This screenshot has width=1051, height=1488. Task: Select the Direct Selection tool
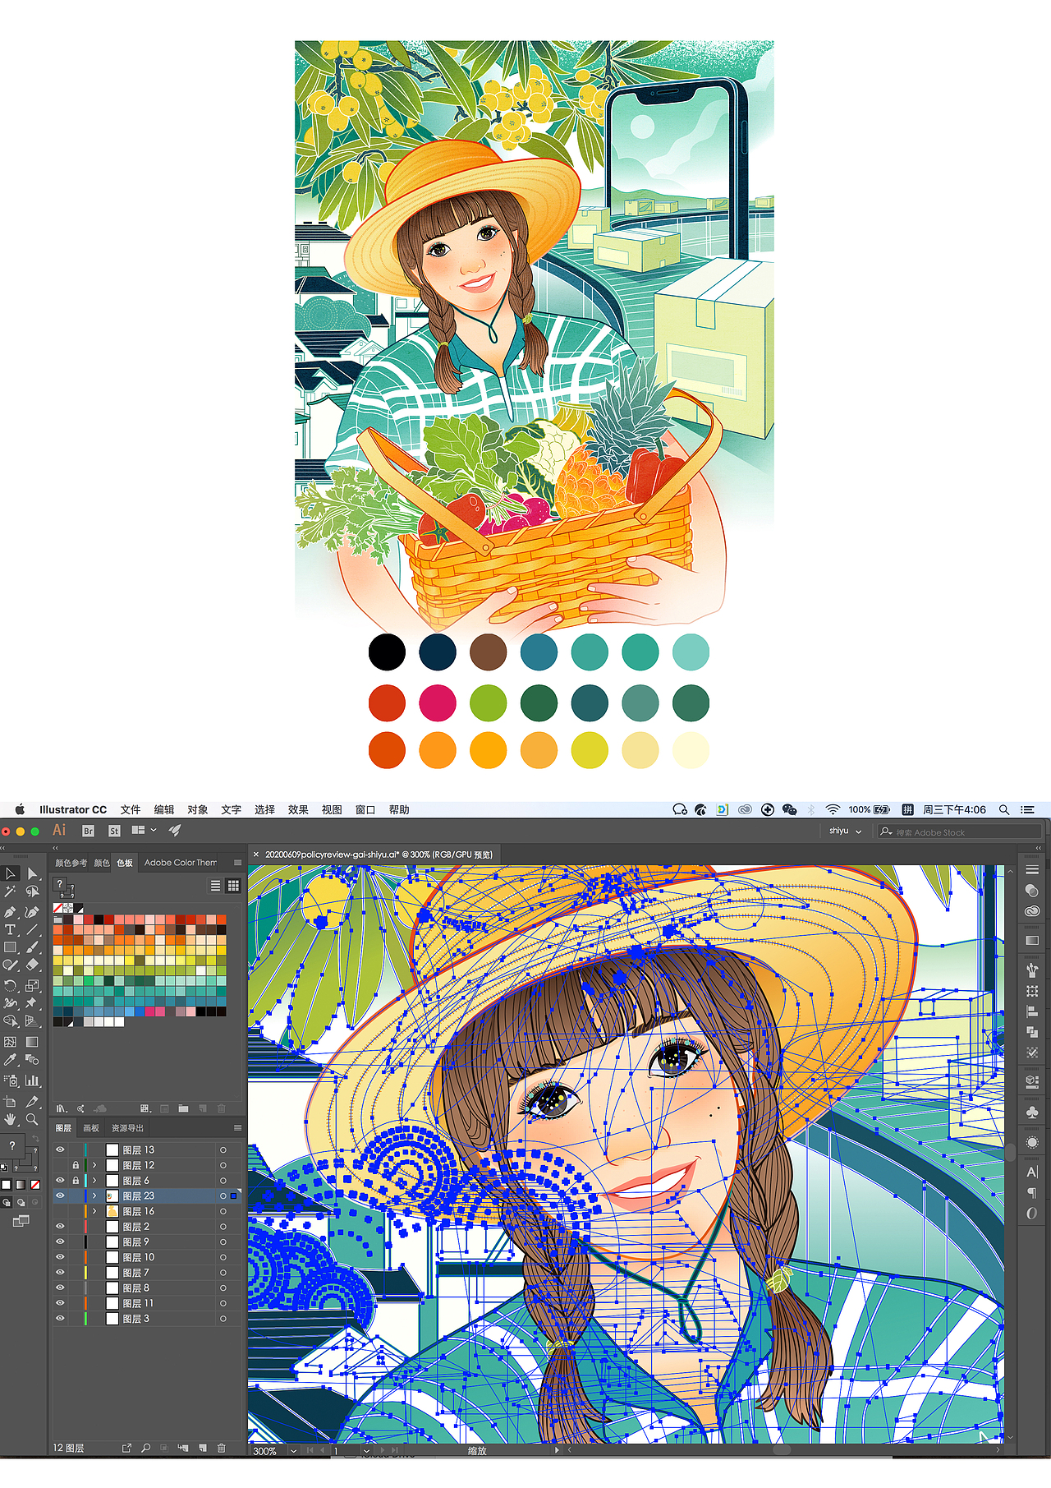(x=32, y=873)
